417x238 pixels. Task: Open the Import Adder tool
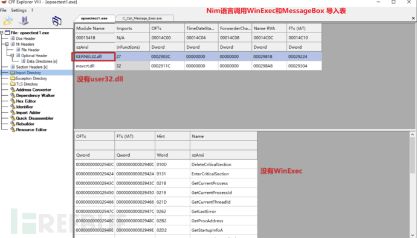click(x=28, y=113)
